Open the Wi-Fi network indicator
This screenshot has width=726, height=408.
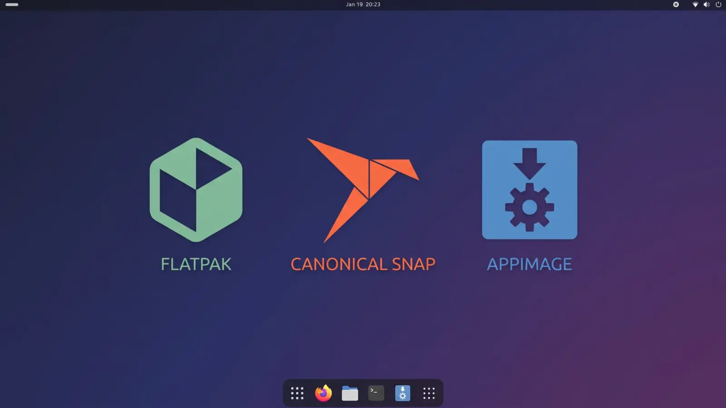695,5
